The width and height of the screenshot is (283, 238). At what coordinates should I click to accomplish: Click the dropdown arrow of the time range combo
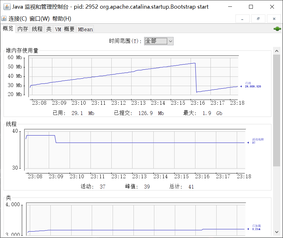click(x=170, y=41)
